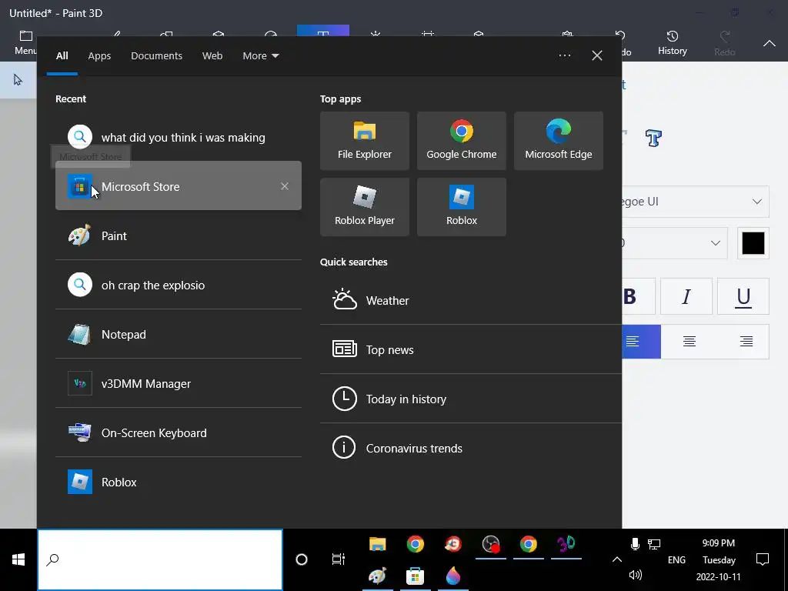Screen dimensions: 788x591
Task: Launch Paint from the Recent list
Action: point(178,235)
